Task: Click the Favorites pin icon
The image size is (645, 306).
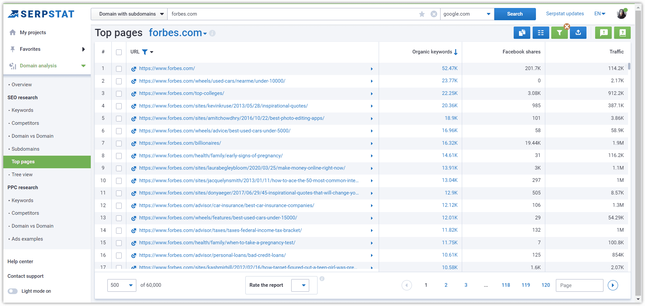Action: click(x=13, y=49)
